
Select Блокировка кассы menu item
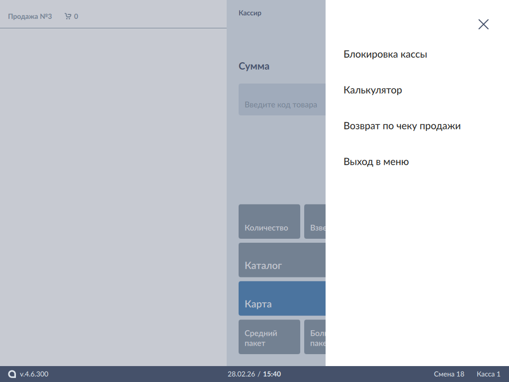(385, 55)
